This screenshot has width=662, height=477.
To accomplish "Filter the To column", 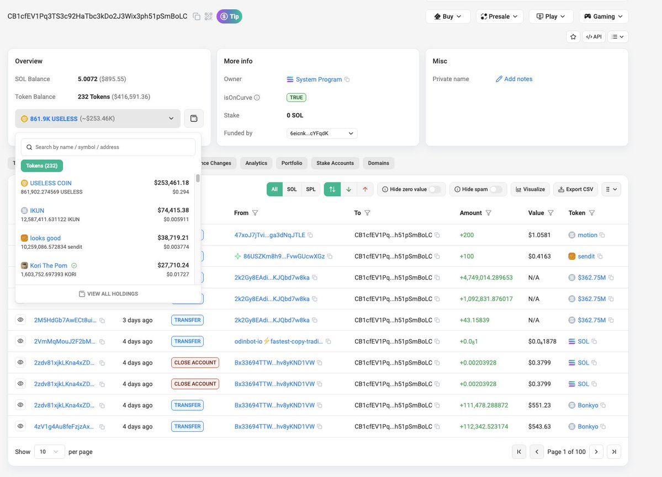I will coord(367,213).
